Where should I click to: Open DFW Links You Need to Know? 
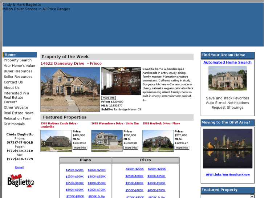click(x=228, y=175)
